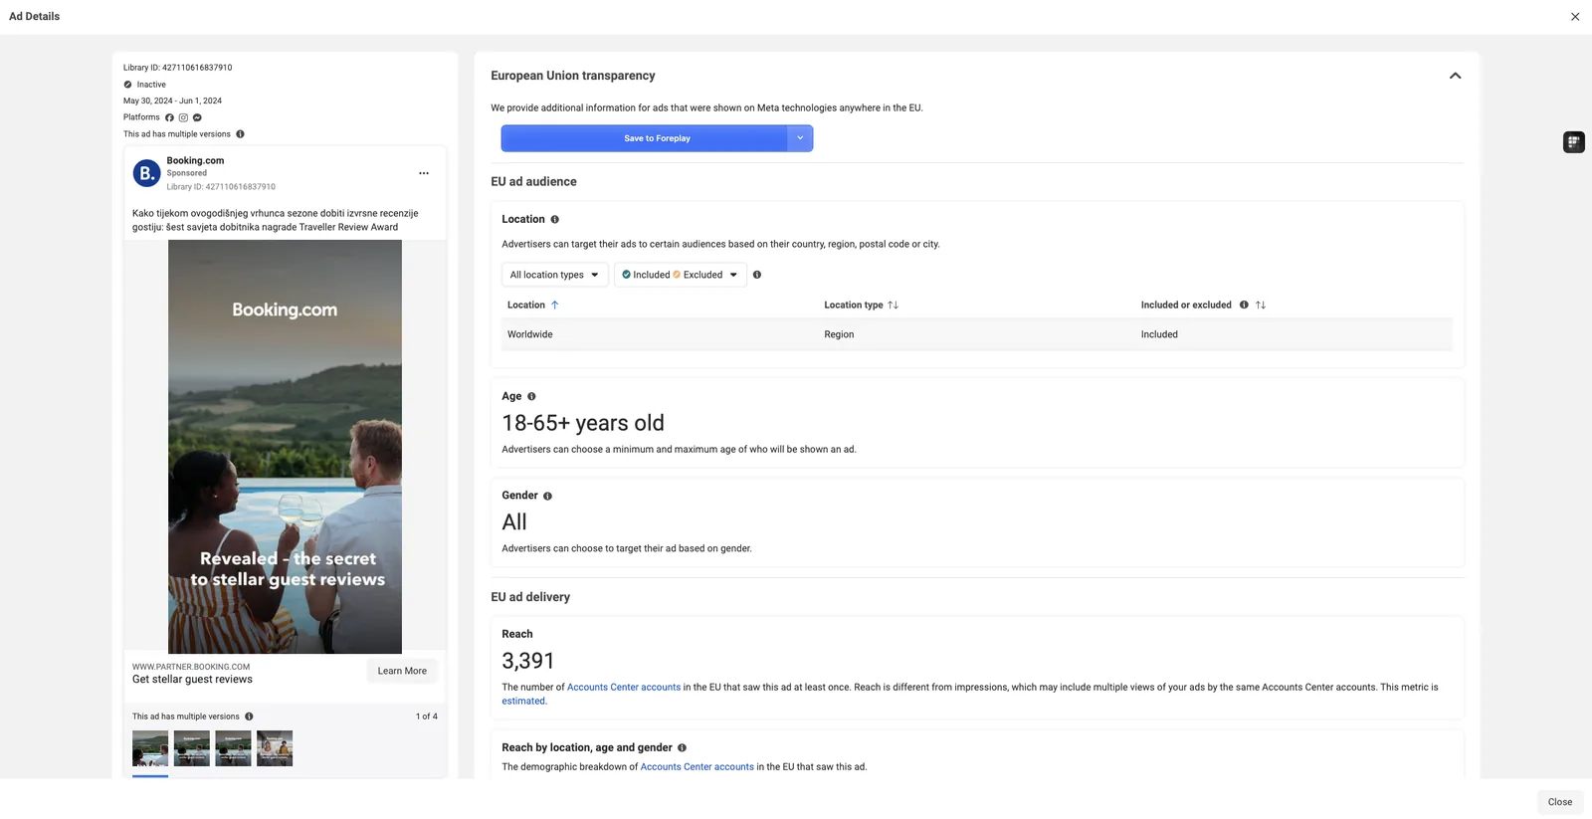Select the first ad version thumbnail
This screenshot has height=819, width=1592.
pyautogui.click(x=150, y=748)
